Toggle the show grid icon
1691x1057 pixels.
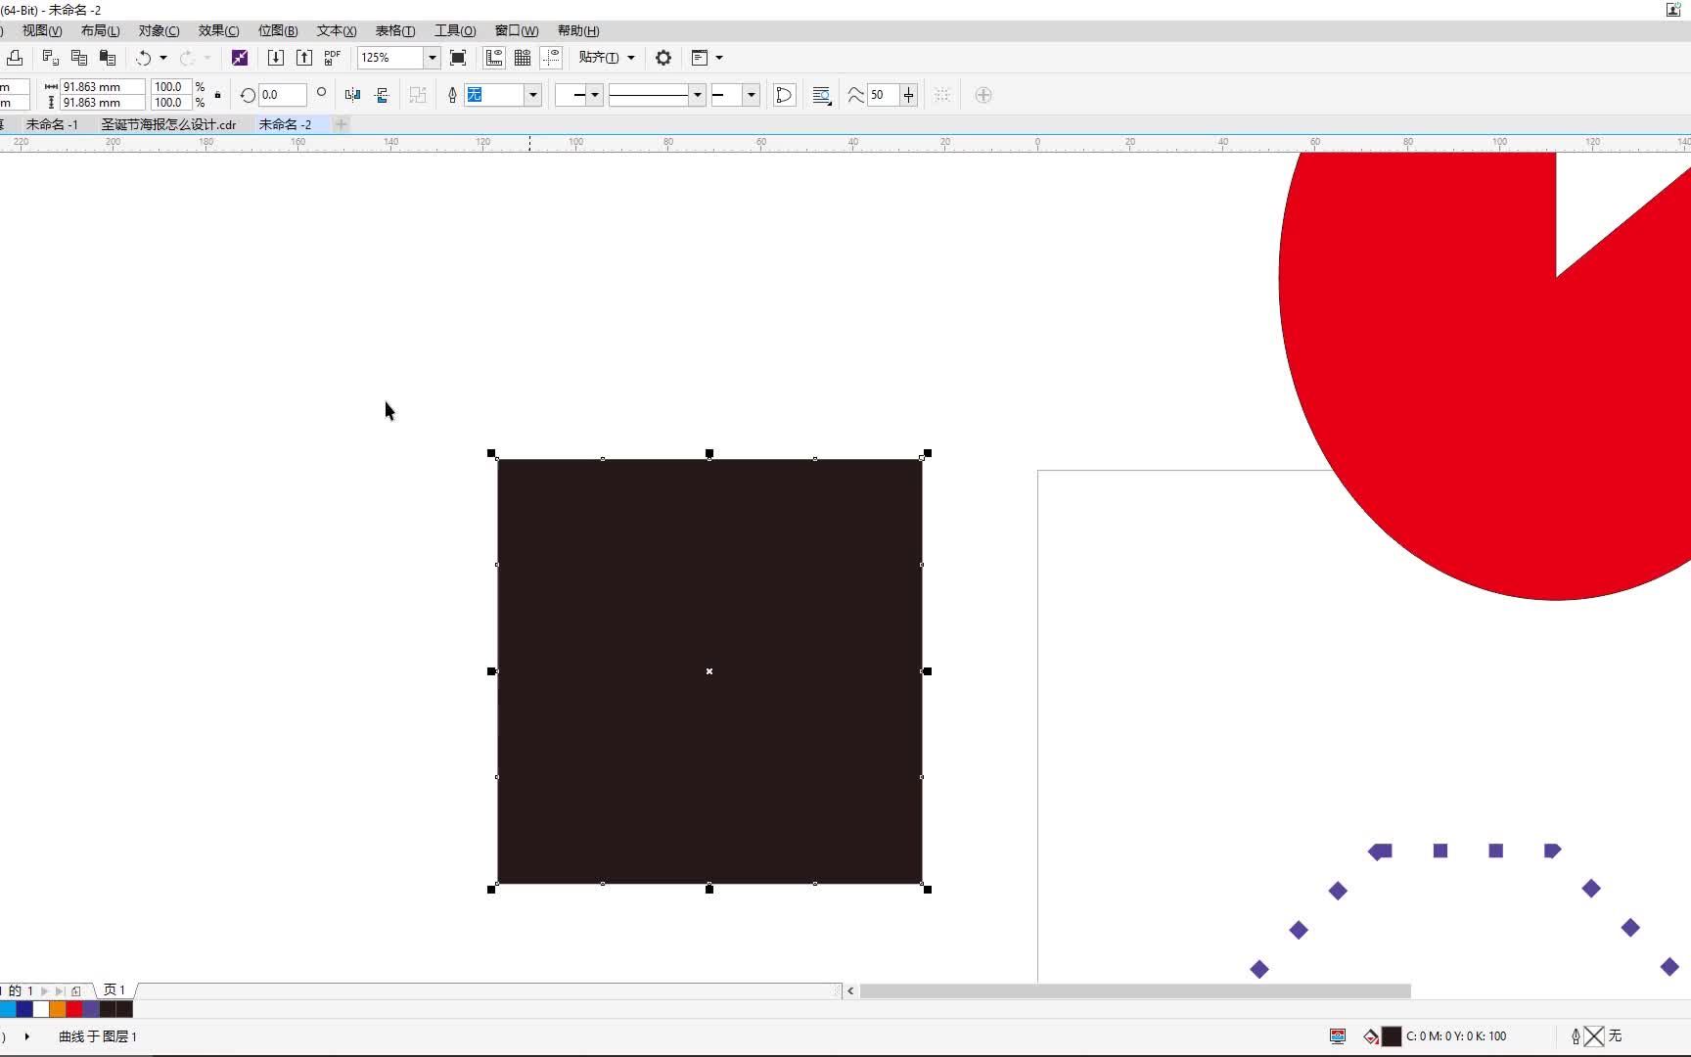click(x=523, y=58)
